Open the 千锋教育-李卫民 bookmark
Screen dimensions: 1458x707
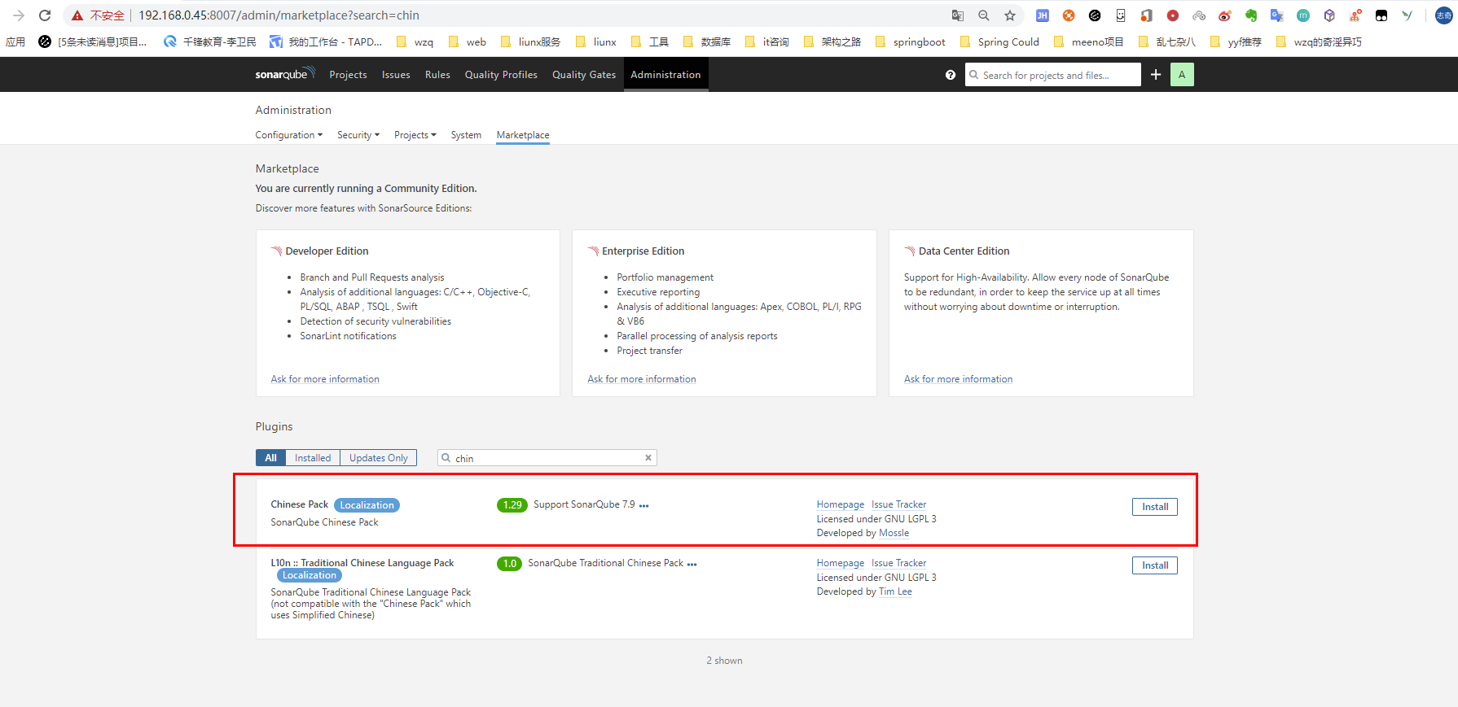tap(210, 41)
